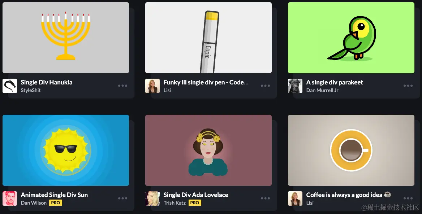Image resolution: width=422 pixels, height=214 pixels.
Task: Open the three-dot menu for Single Div Ada Lovelace
Action: point(265,198)
